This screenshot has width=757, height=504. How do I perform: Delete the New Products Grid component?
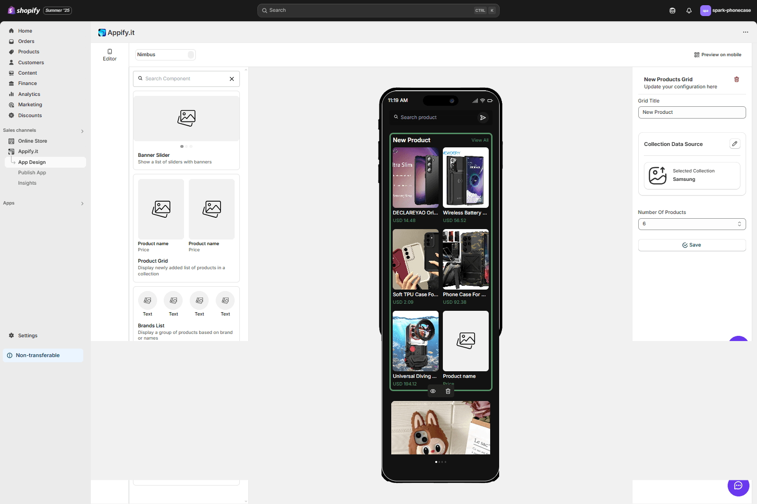point(736,79)
